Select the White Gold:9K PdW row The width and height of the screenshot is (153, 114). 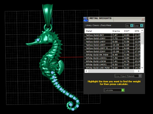pos(113,55)
